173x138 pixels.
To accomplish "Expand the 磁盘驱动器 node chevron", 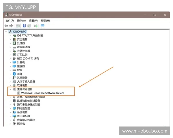I will (x=10, y=47).
